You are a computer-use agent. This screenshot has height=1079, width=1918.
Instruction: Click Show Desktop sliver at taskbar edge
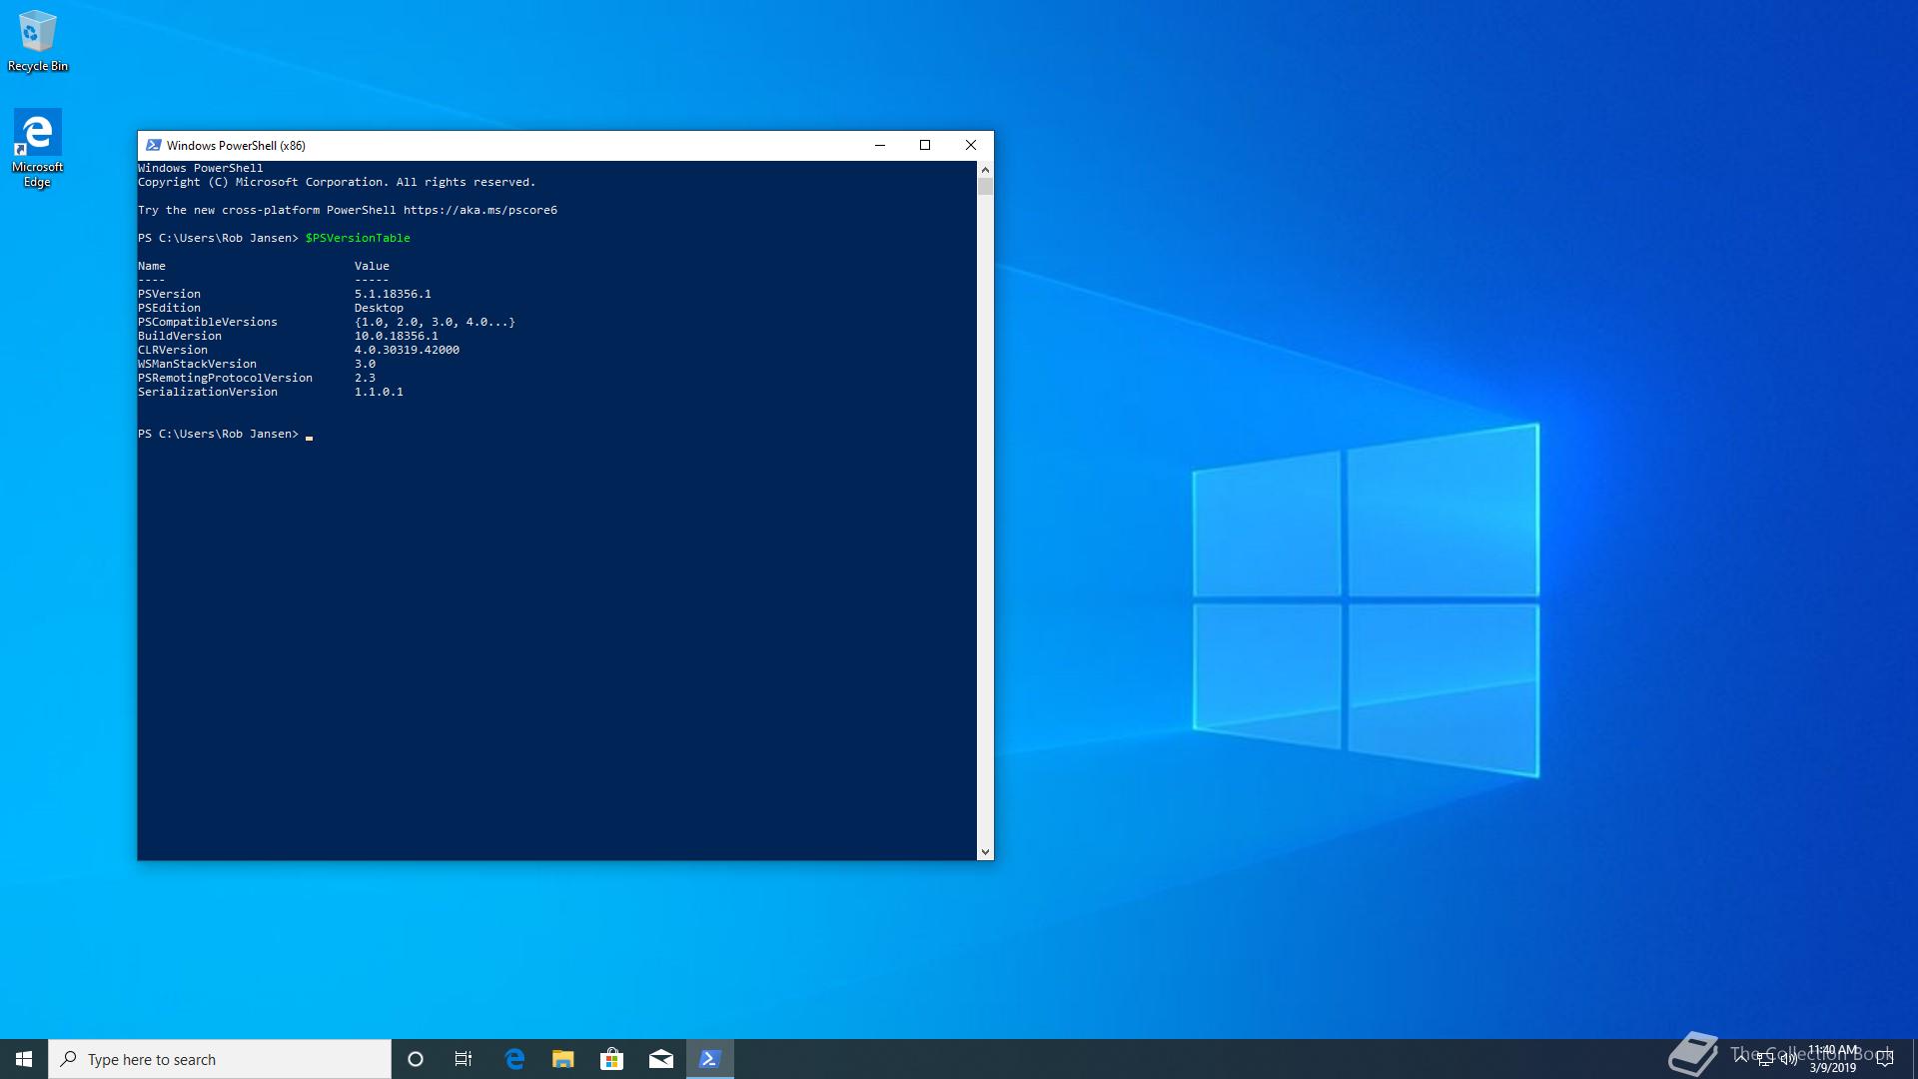point(1914,1059)
